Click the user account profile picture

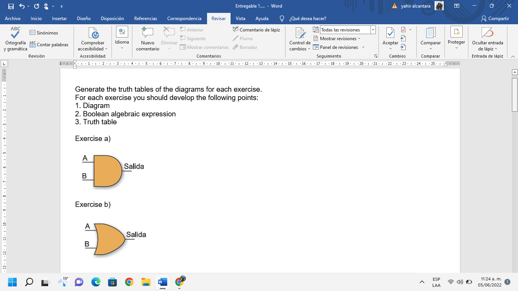(439, 6)
